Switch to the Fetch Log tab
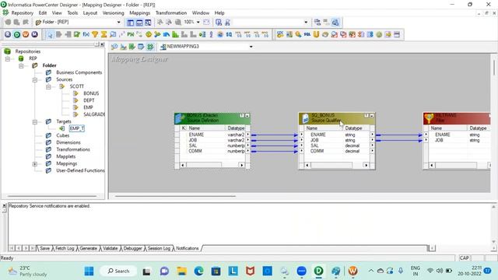 [65, 248]
